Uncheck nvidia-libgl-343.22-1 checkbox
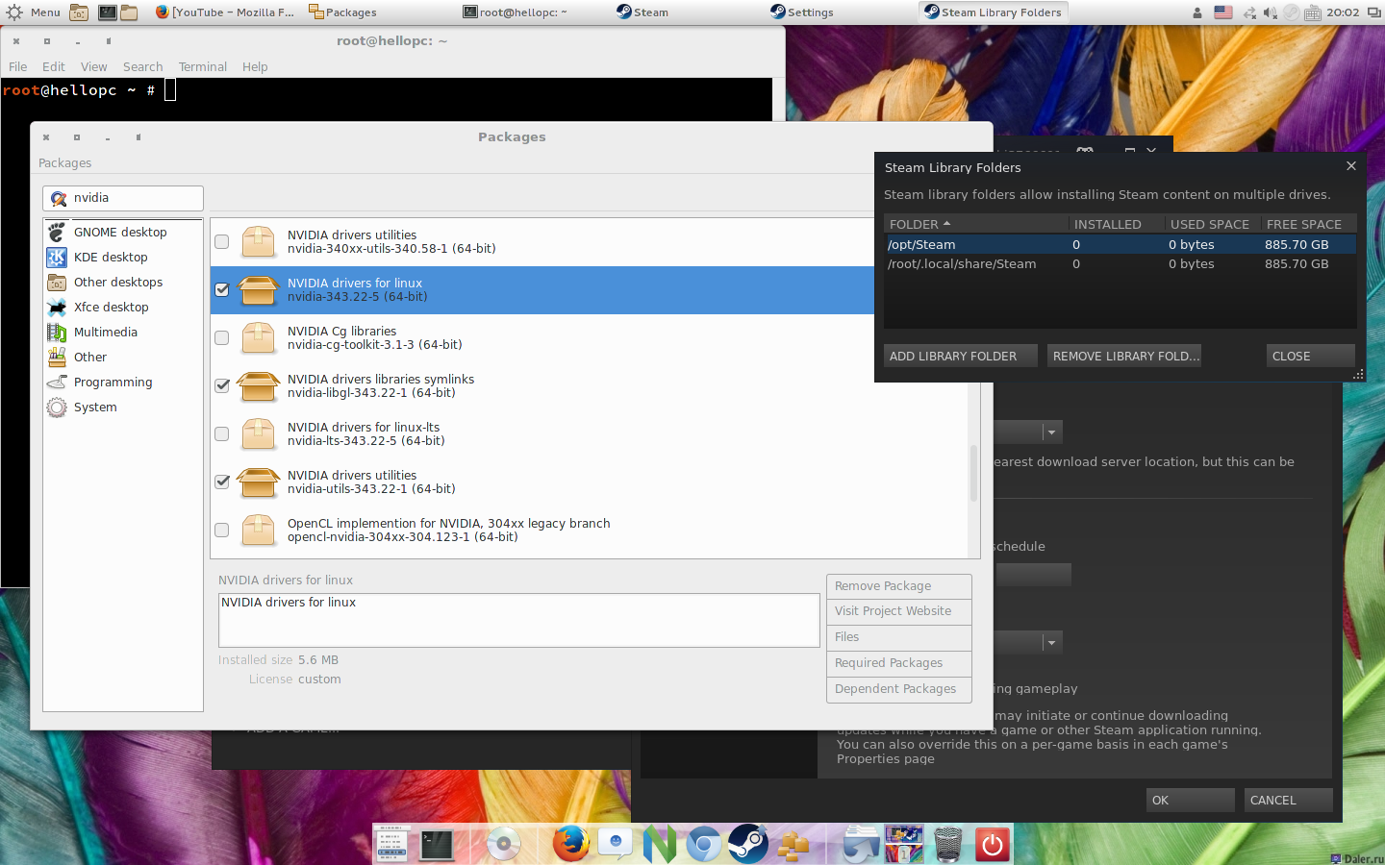This screenshot has width=1385, height=865. click(x=222, y=386)
